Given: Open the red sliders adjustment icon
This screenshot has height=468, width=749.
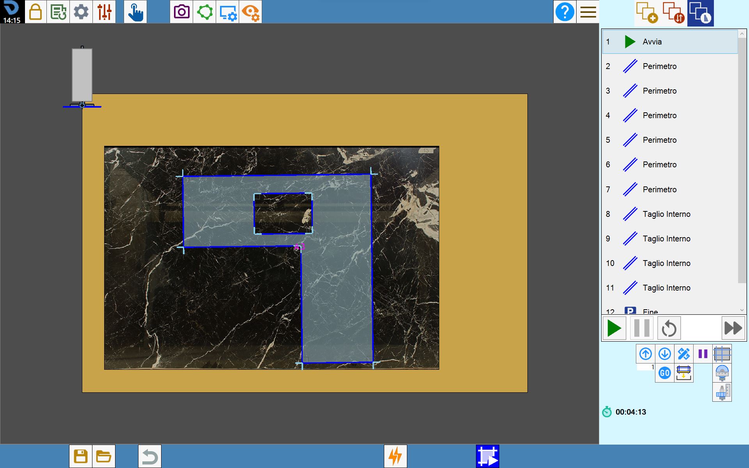Looking at the screenshot, I should click(x=104, y=12).
